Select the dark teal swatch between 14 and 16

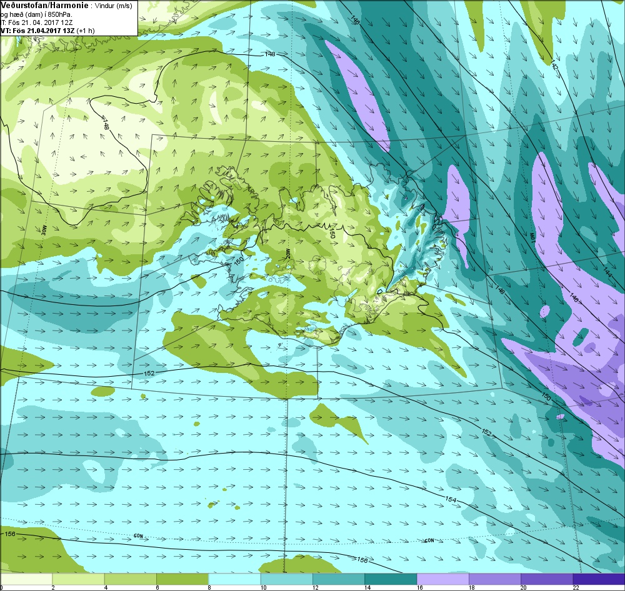tap(391, 579)
